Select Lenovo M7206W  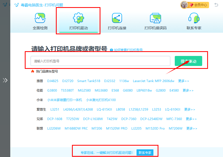tap(176, 129)
